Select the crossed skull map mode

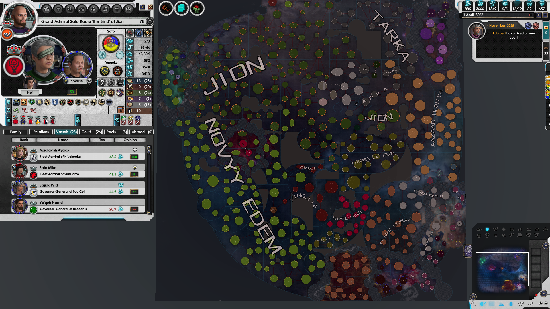pyautogui.click(x=536, y=235)
